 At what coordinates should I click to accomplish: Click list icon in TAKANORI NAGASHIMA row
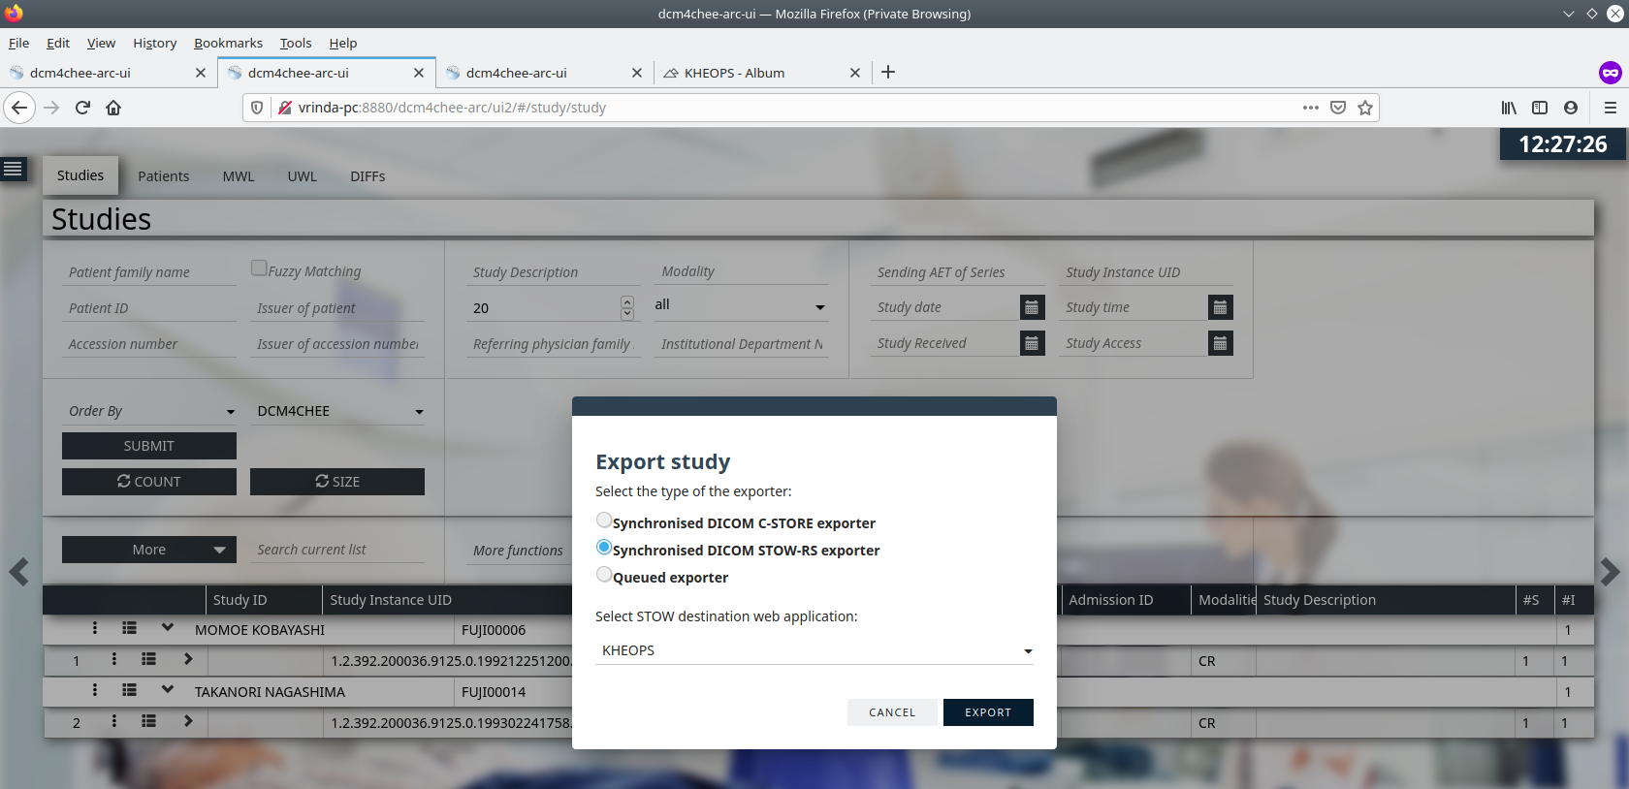[x=129, y=690]
